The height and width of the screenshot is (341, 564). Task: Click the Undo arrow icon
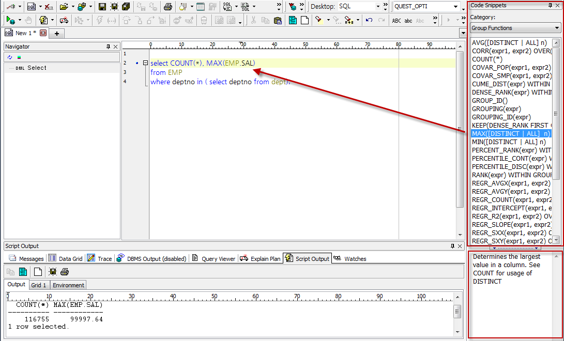pyautogui.click(x=369, y=20)
